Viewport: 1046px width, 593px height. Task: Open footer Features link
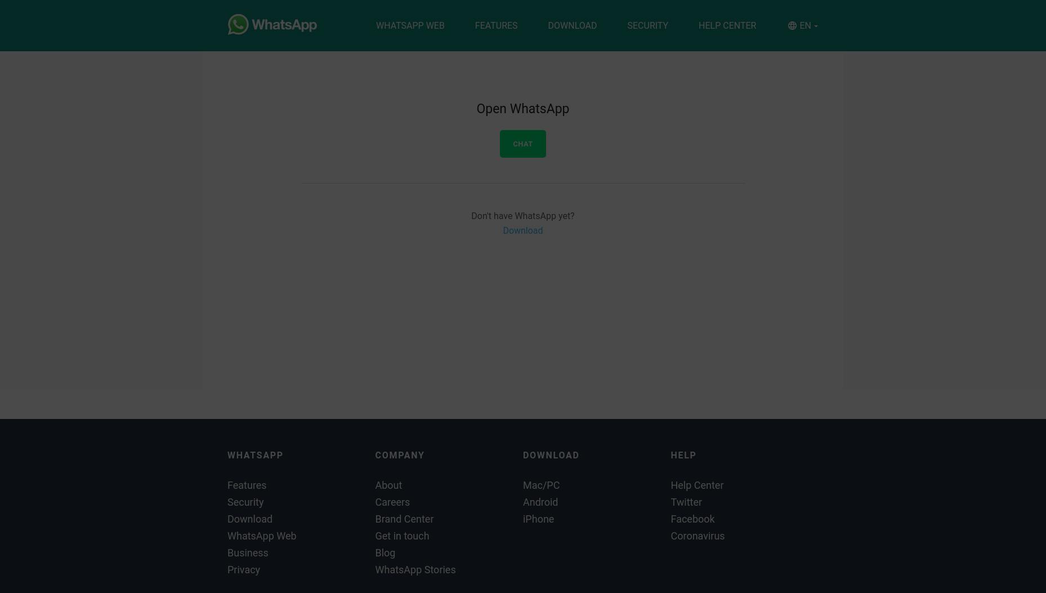247,485
